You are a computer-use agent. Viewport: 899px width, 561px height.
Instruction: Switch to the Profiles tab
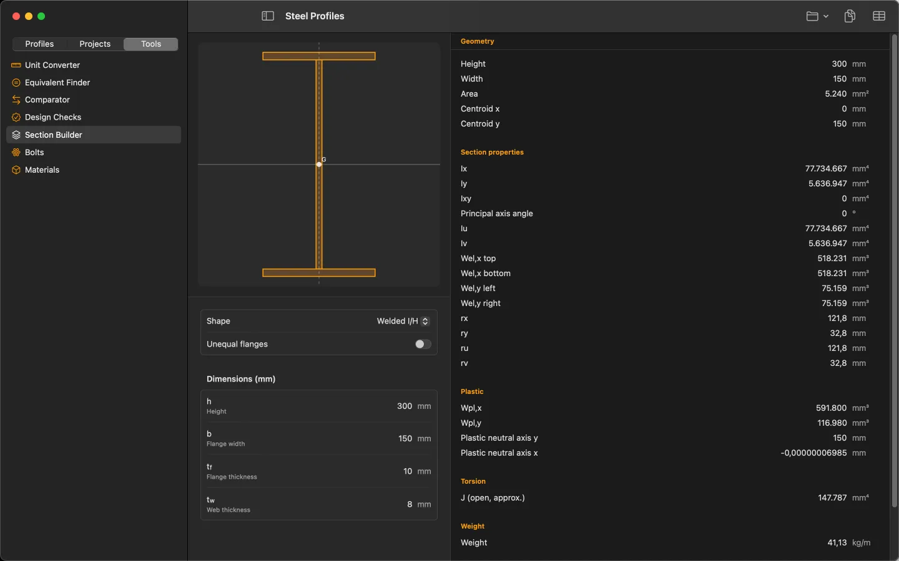[39, 44]
